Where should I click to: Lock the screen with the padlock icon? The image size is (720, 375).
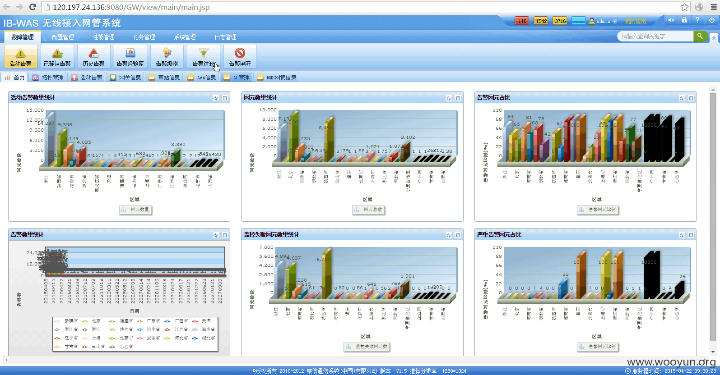(x=684, y=20)
